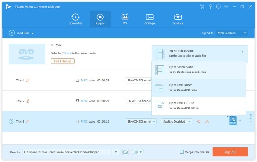Open Title 2 audio track dropdown
Image resolution: width=257 pixels, height=162 pixels.
coord(139,101)
